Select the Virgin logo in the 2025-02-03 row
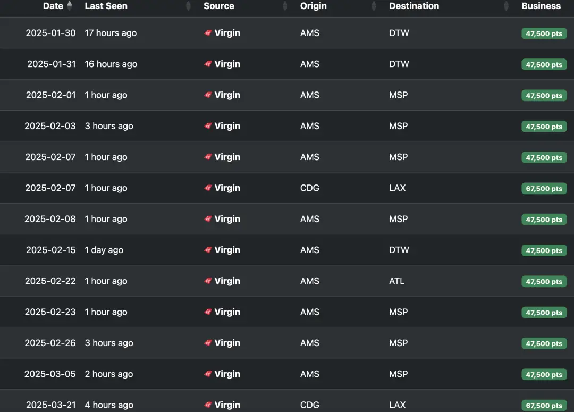The width and height of the screenshot is (574, 412). pyautogui.click(x=208, y=126)
